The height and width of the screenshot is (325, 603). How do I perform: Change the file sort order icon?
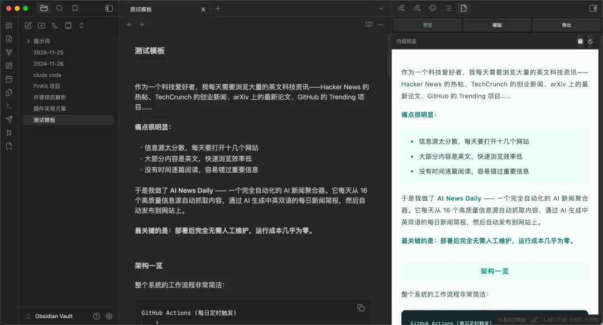(55, 25)
